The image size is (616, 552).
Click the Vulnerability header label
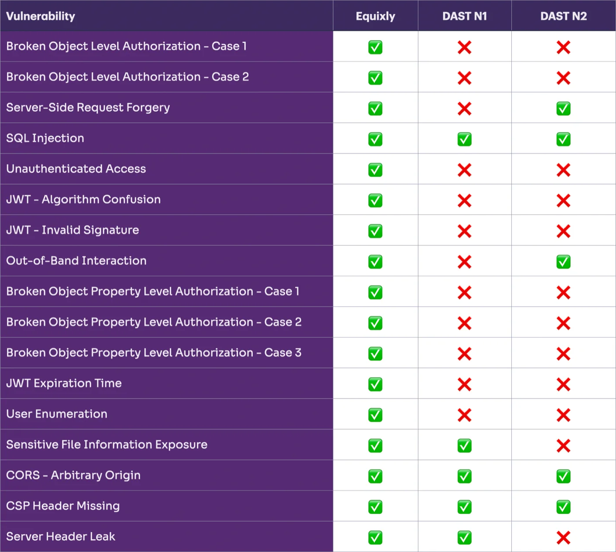[x=40, y=16]
